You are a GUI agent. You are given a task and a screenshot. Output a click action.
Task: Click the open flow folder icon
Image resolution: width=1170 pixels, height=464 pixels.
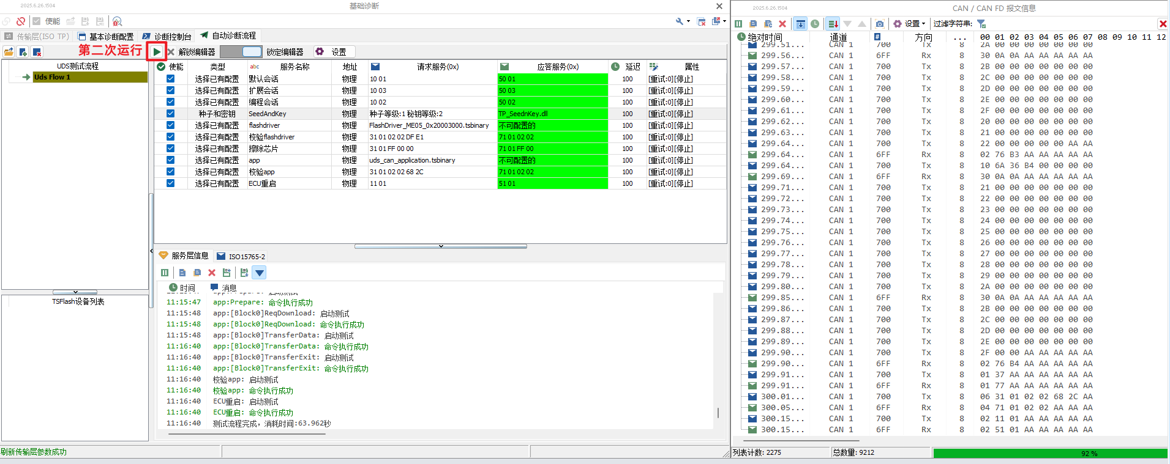pos(9,52)
